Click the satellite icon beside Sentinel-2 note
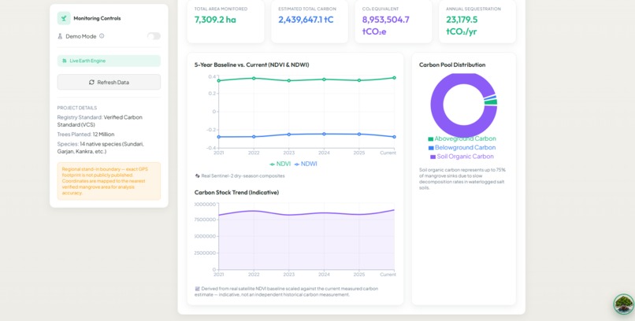635x321 pixels. pos(197,176)
